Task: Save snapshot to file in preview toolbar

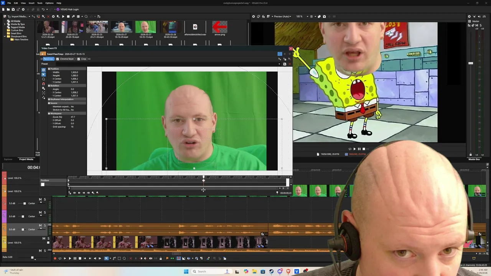Action: [x=324, y=16]
